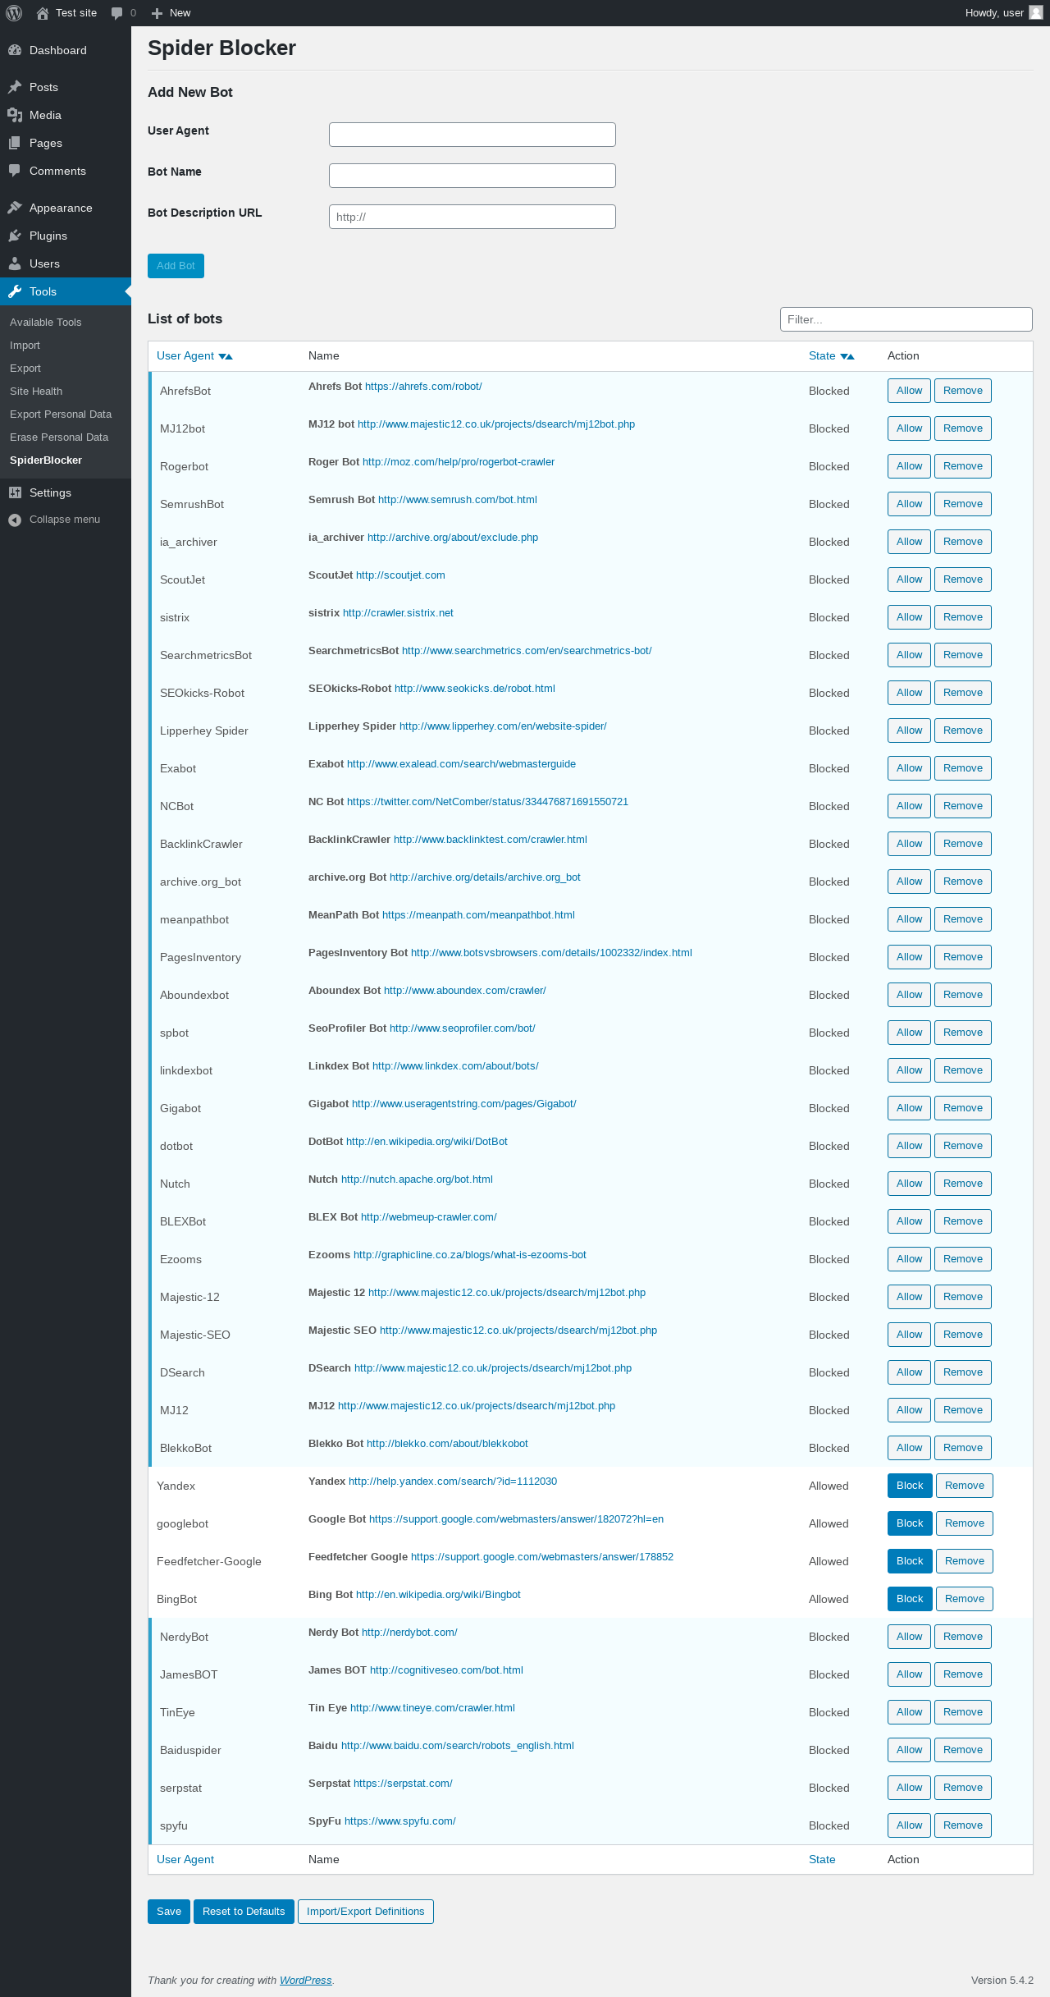The image size is (1050, 1997).
Task: Remove the MJ12bot entry
Action: point(963,428)
